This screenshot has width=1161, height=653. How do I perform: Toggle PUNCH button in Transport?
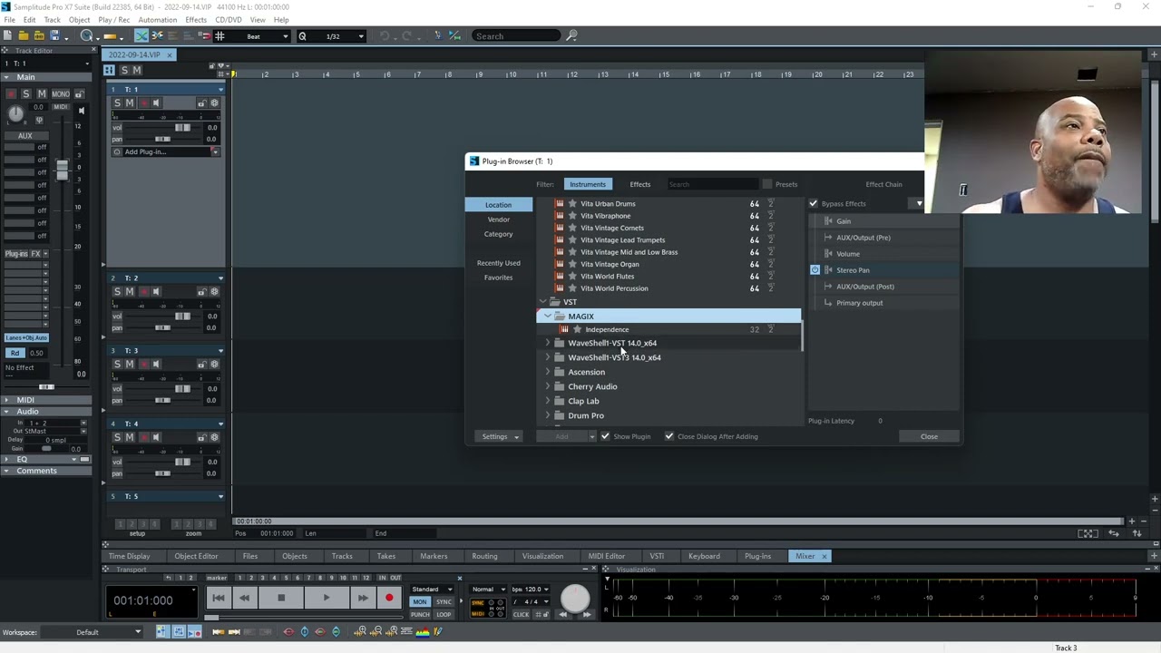click(420, 614)
